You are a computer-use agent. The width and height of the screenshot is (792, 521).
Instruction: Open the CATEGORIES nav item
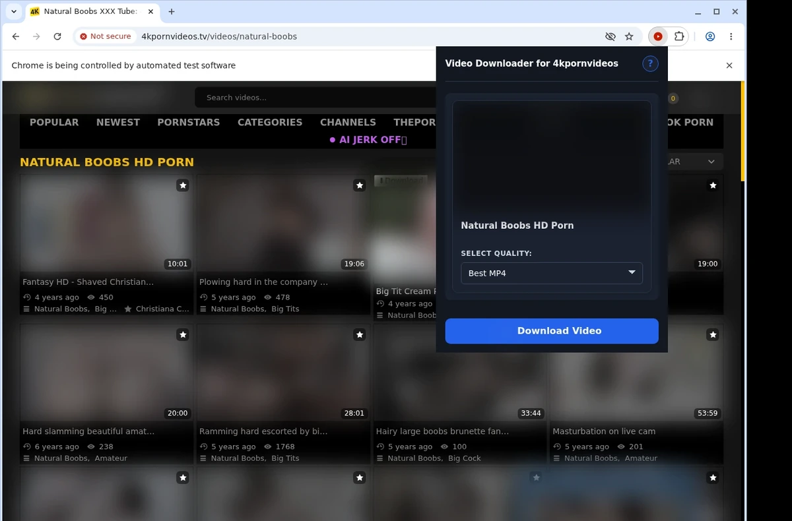tap(270, 122)
